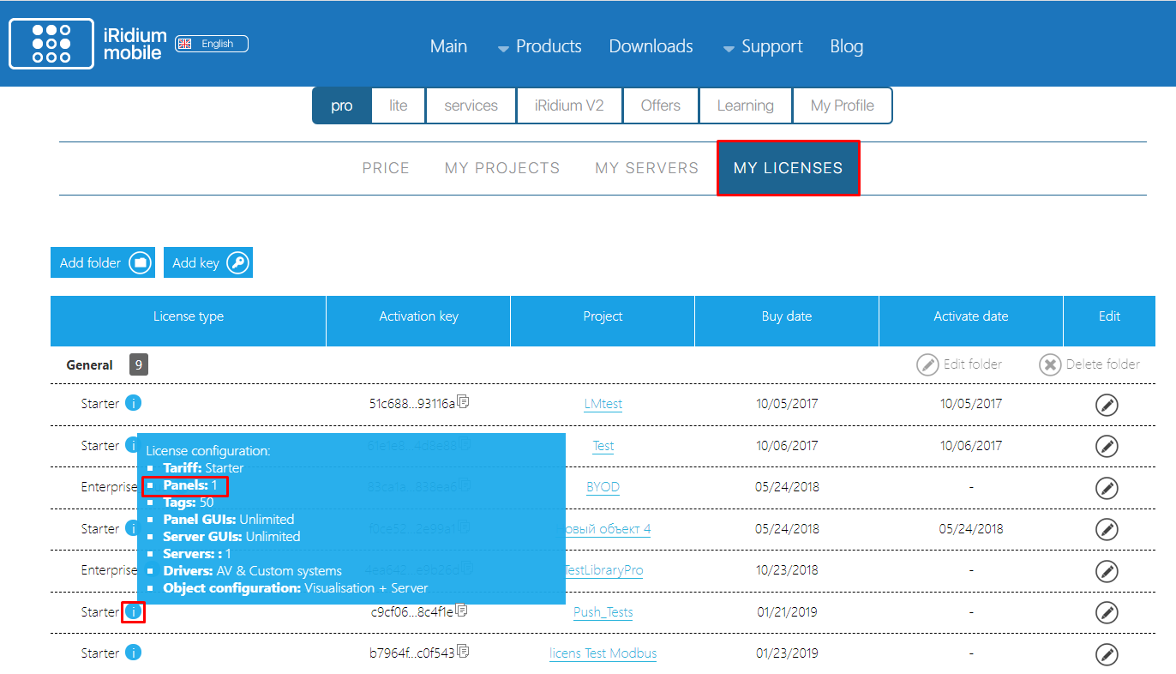Click the Add folder button
Screen dimensions: 1176x674
[x=102, y=263]
